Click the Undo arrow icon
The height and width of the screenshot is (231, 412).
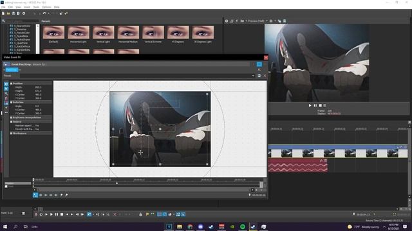coord(44,13)
